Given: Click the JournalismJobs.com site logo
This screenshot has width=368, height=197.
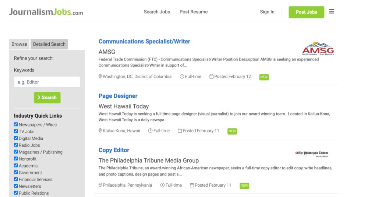Looking at the screenshot, I should pyautogui.click(x=46, y=12).
